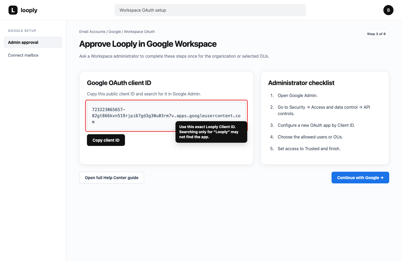Open full Help Center guide
The image size is (402, 261).
112,178
